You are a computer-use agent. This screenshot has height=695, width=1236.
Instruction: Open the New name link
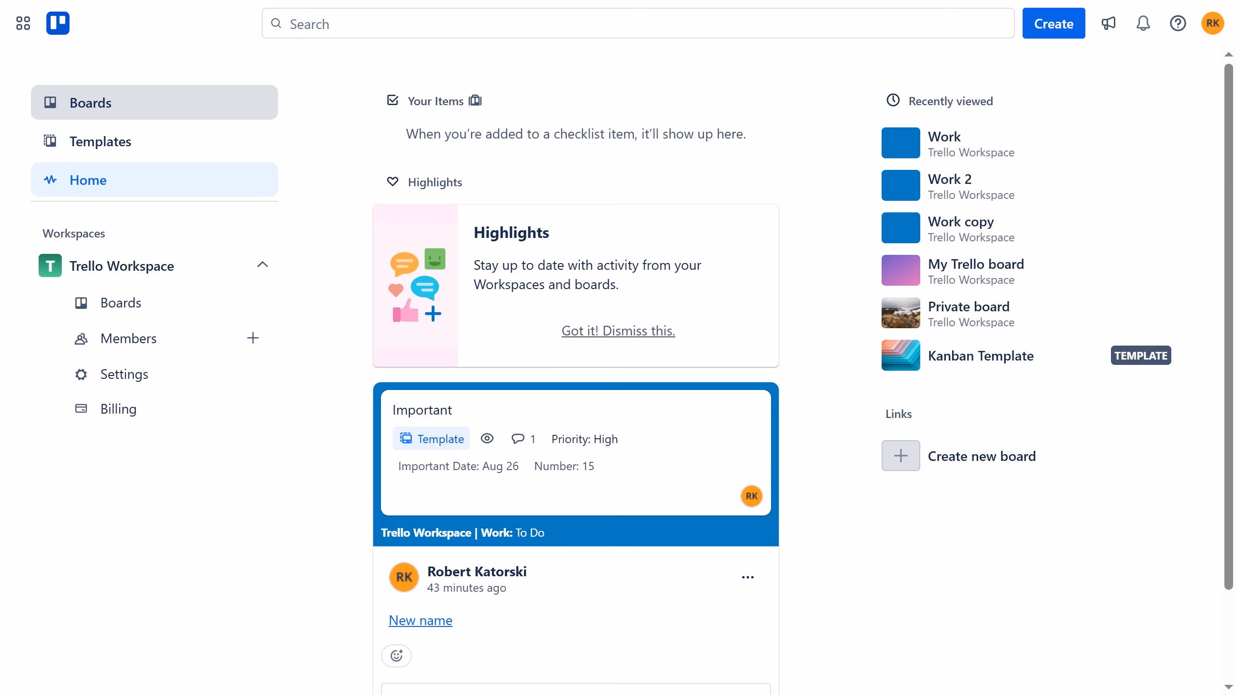(421, 620)
